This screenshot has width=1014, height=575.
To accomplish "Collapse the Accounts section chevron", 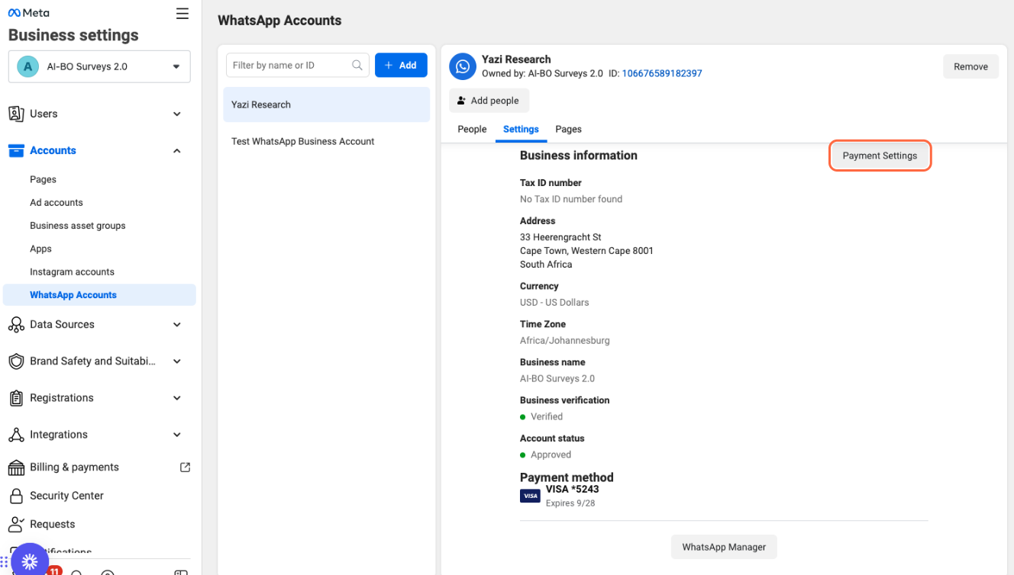I will (x=177, y=151).
